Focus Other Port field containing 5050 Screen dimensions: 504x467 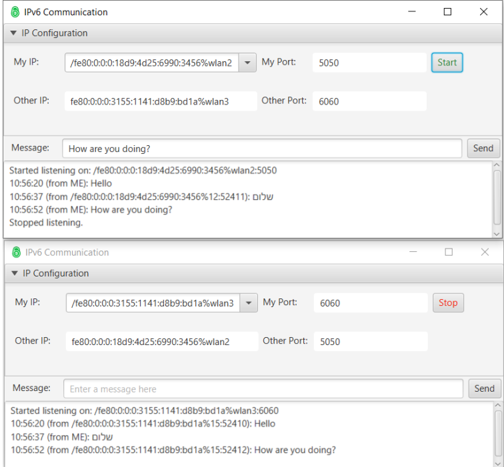point(371,341)
